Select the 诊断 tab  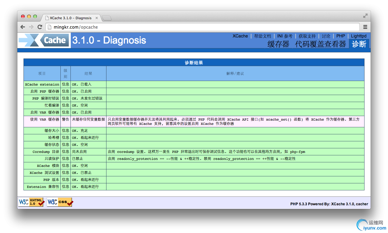pos(359,44)
